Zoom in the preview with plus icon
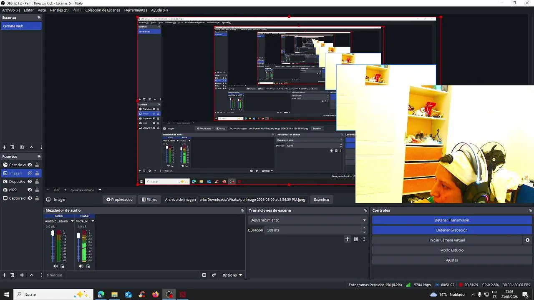This screenshot has height=300, width=534. [65, 190]
